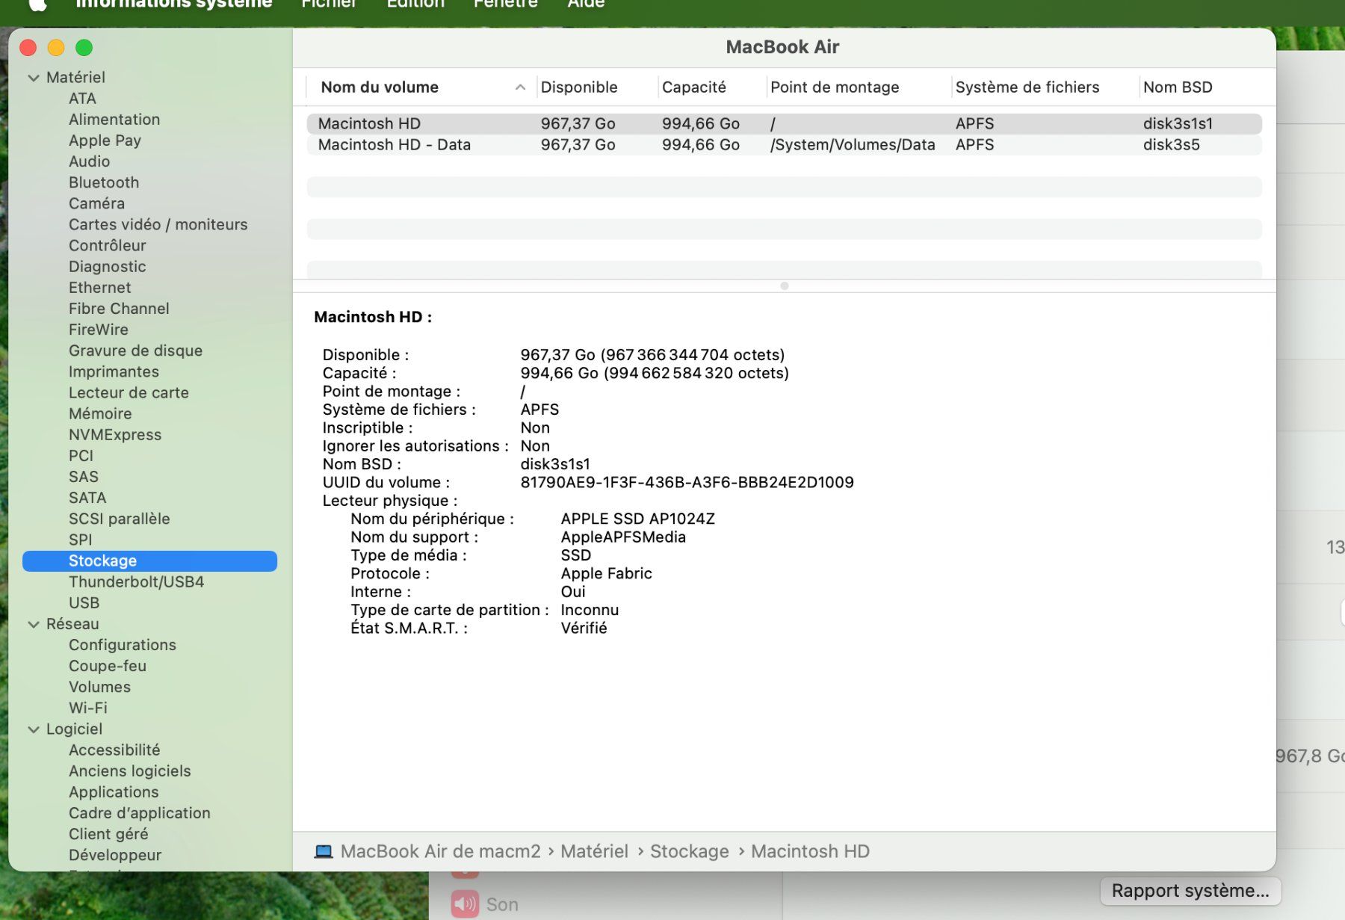The image size is (1345, 920).
Task: Select Accessibilité under Logiciel
Action: (x=114, y=750)
